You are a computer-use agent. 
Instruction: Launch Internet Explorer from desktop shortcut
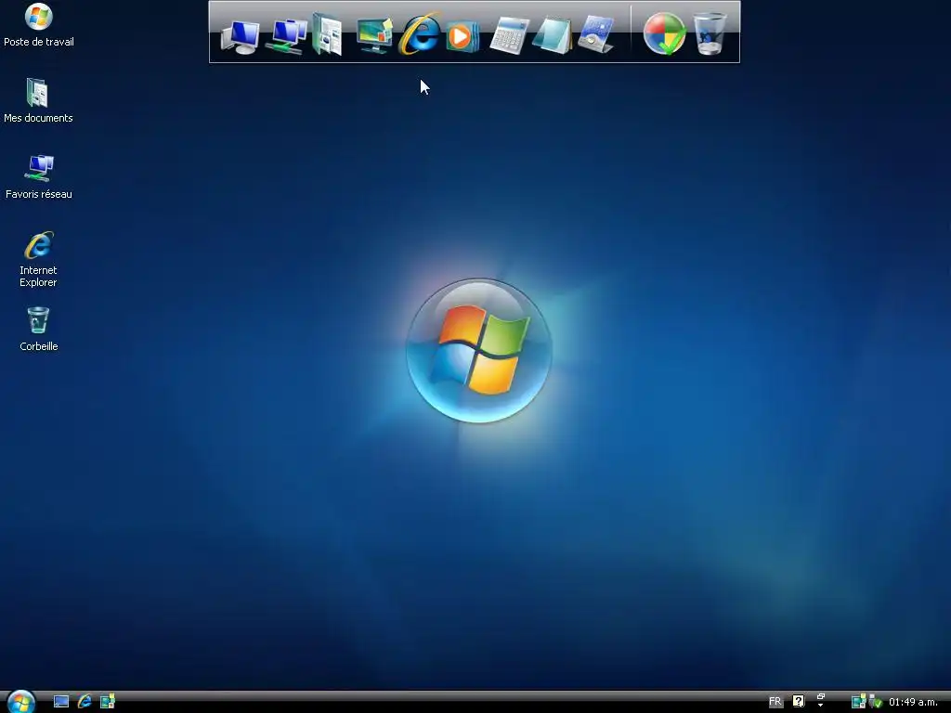[38, 259]
